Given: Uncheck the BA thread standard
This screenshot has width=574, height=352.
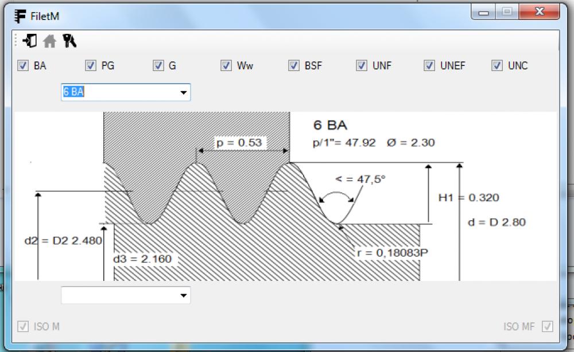Looking at the screenshot, I should click(24, 65).
